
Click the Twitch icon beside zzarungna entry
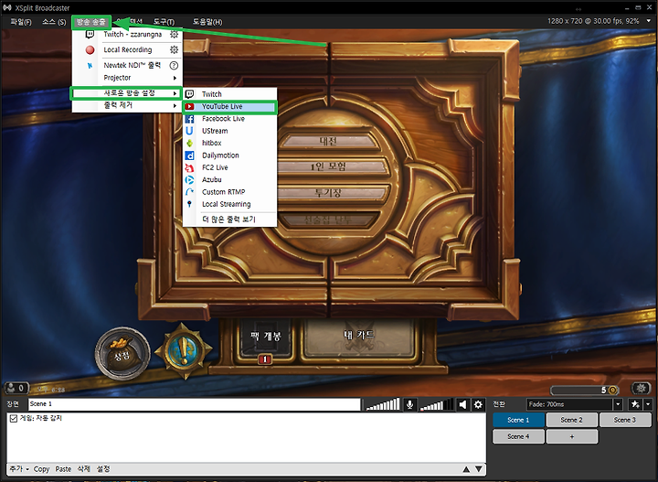tap(90, 35)
